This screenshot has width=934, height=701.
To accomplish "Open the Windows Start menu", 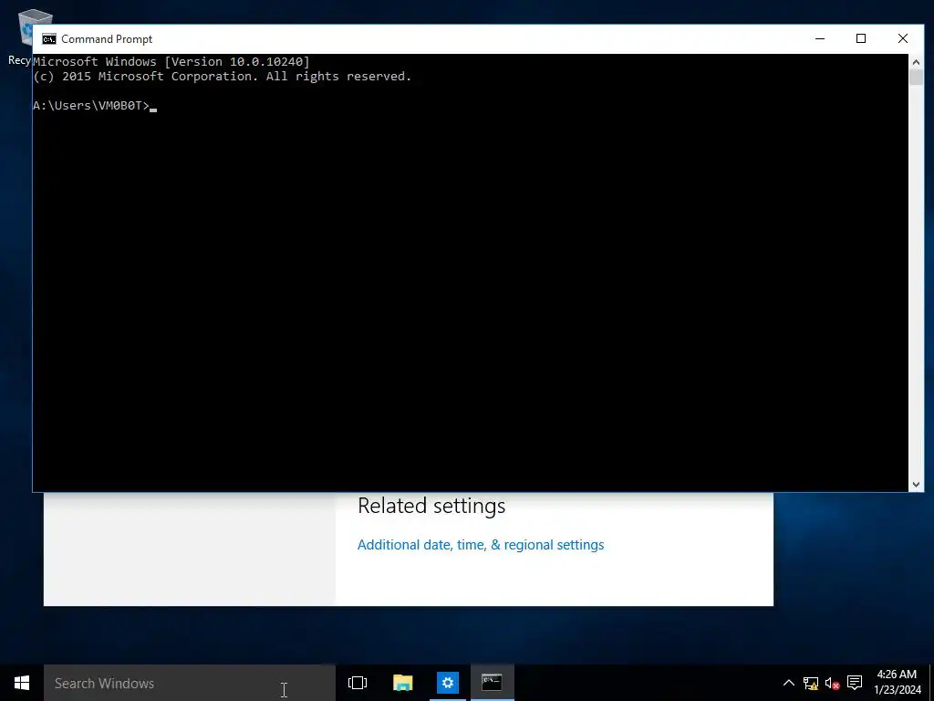I will pos(22,683).
